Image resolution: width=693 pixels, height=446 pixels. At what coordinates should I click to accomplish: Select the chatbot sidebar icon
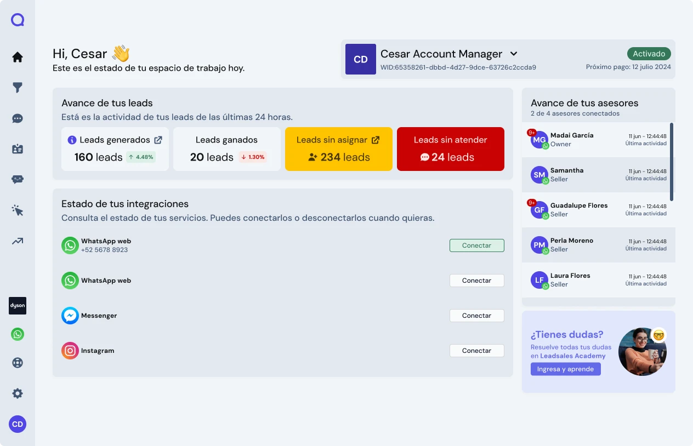pyautogui.click(x=17, y=179)
